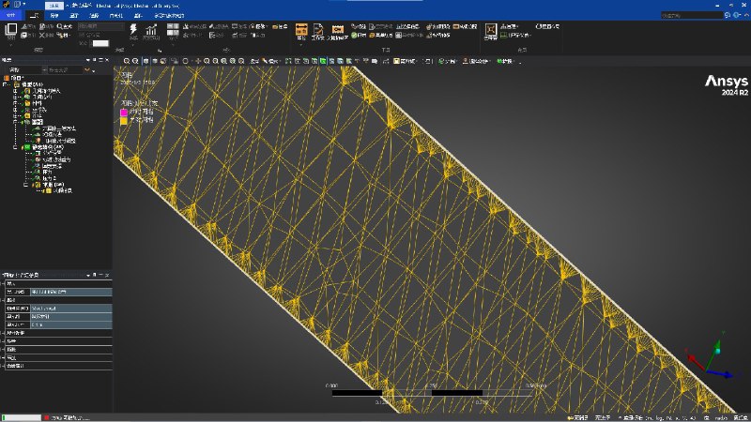751x422 pixels.
Task: Open the orange chevron dropdown beside the outline search
Action: pyautogui.click(x=87, y=69)
